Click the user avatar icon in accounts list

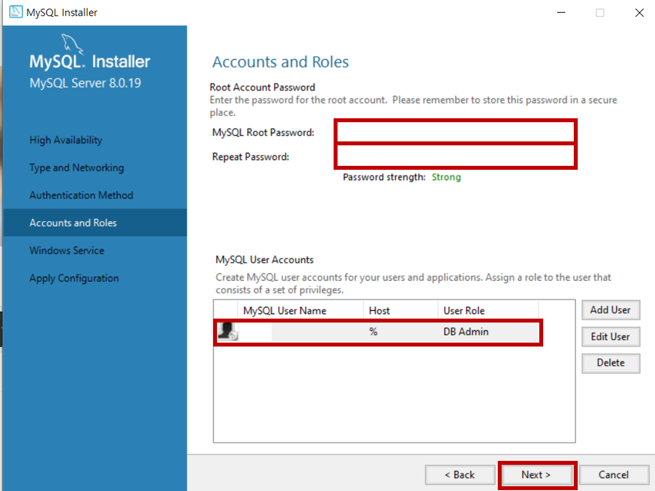coord(228,332)
